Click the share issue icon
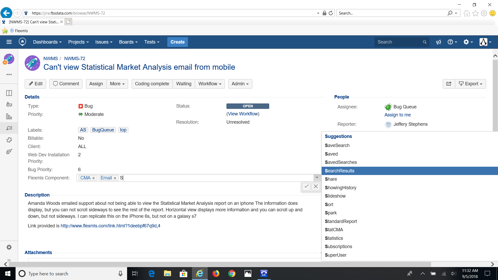The height and width of the screenshot is (280, 498). pos(449,84)
